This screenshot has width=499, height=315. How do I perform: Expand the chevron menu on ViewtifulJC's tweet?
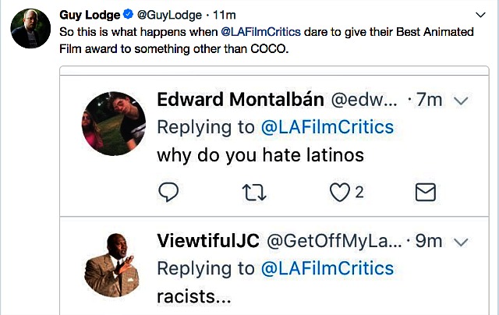460,242
